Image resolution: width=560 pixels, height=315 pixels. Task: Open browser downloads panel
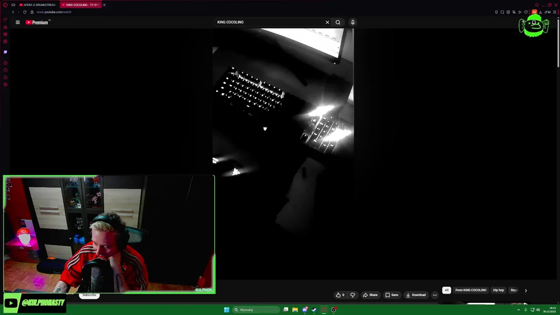(x=540, y=12)
